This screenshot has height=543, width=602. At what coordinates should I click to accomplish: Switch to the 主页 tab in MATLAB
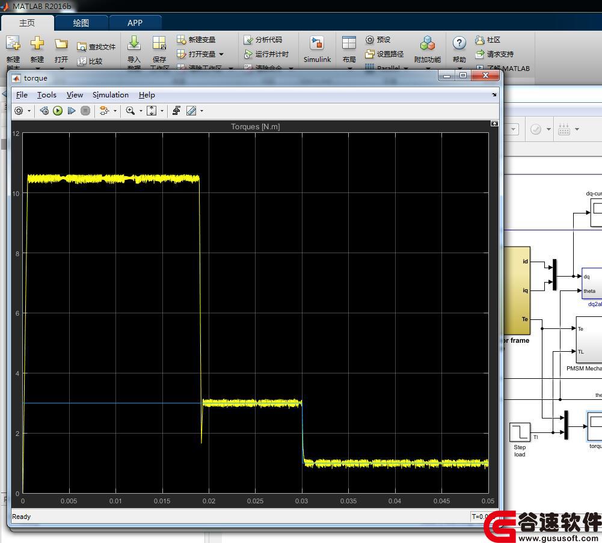tap(27, 23)
